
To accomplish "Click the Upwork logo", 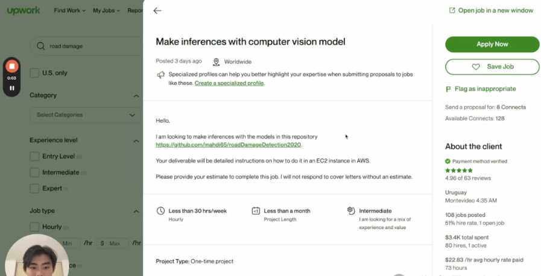I will tap(24, 10).
